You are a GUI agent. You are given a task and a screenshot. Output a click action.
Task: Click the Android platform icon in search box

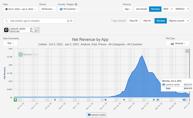(71, 21)
